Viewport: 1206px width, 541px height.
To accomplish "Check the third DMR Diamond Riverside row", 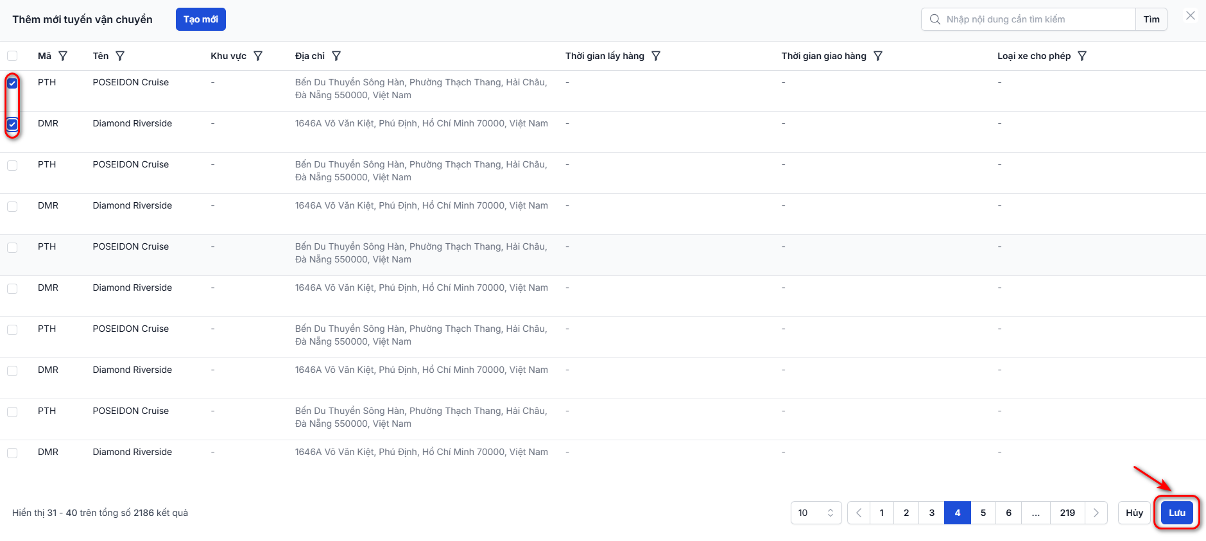I will (x=12, y=288).
